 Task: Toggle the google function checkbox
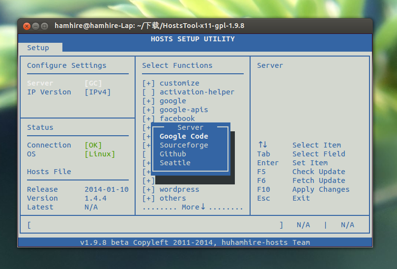pos(148,101)
